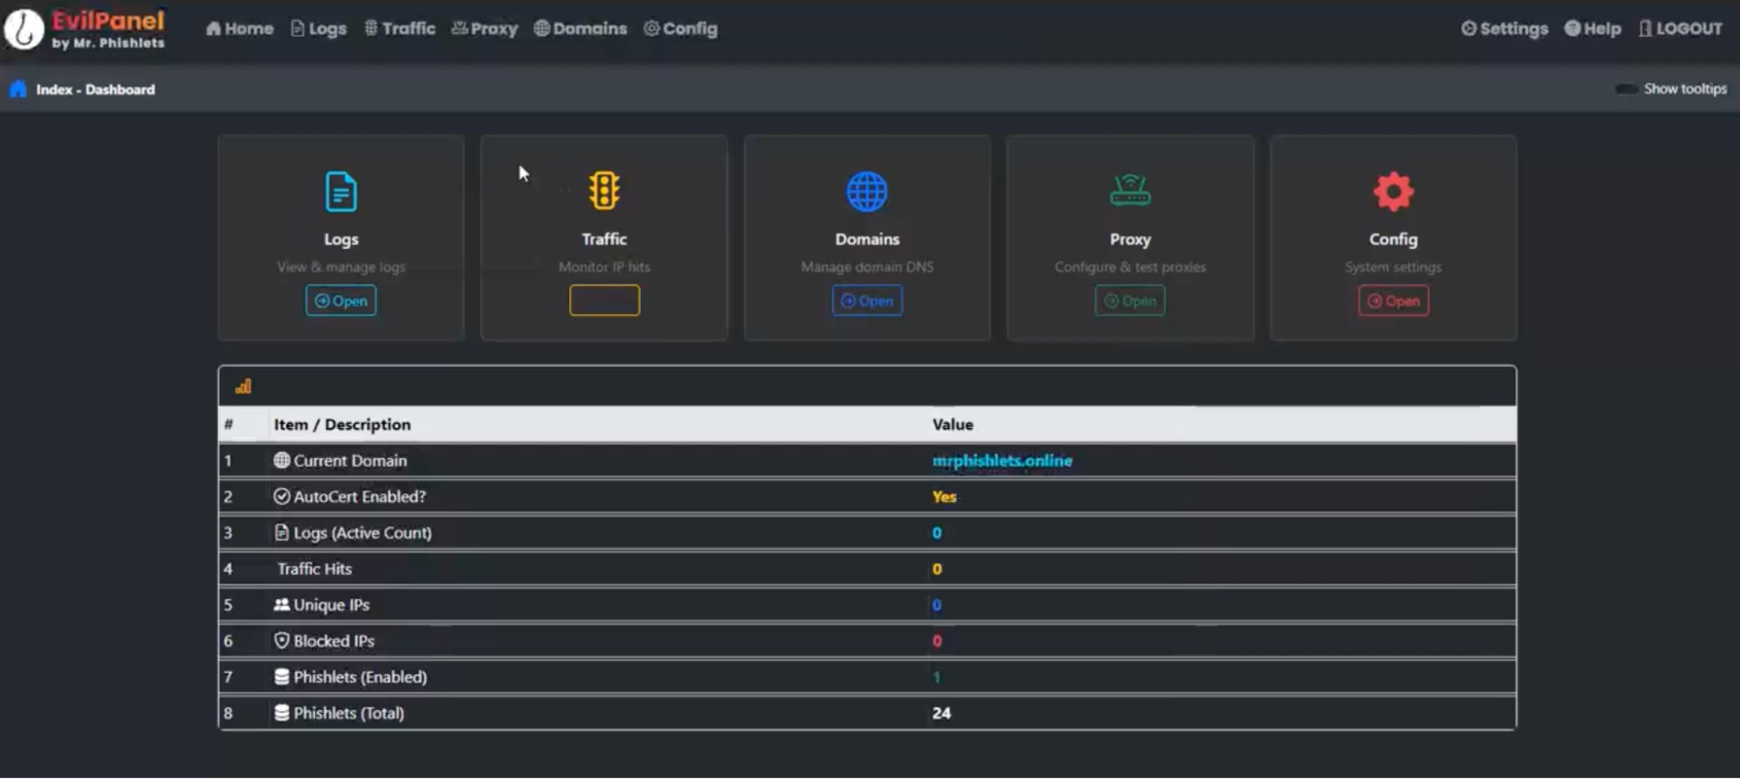Click the Open button on Domains card
This screenshot has width=1740, height=779.
pyautogui.click(x=867, y=300)
